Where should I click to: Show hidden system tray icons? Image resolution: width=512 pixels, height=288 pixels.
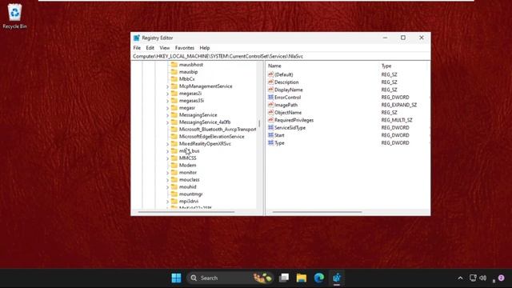460,278
